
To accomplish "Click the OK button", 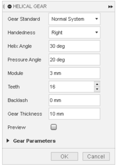I will coord(65,156).
